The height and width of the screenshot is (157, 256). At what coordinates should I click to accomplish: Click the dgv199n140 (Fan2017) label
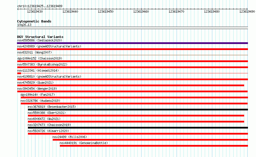(38, 95)
